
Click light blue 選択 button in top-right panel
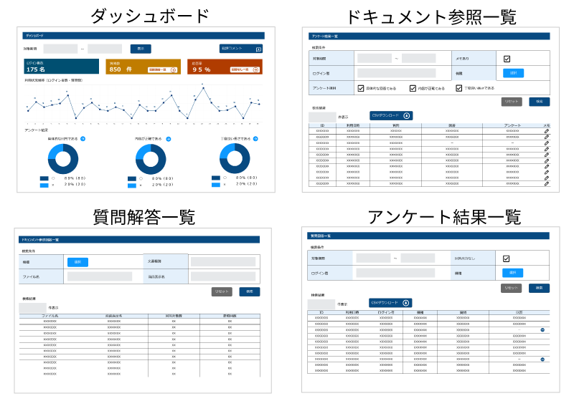513,73
